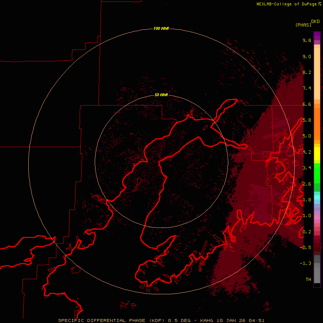Viewport: 323px width, 323px height.
Task: Select the -0.5 scale value
Action: click(305, 248)
